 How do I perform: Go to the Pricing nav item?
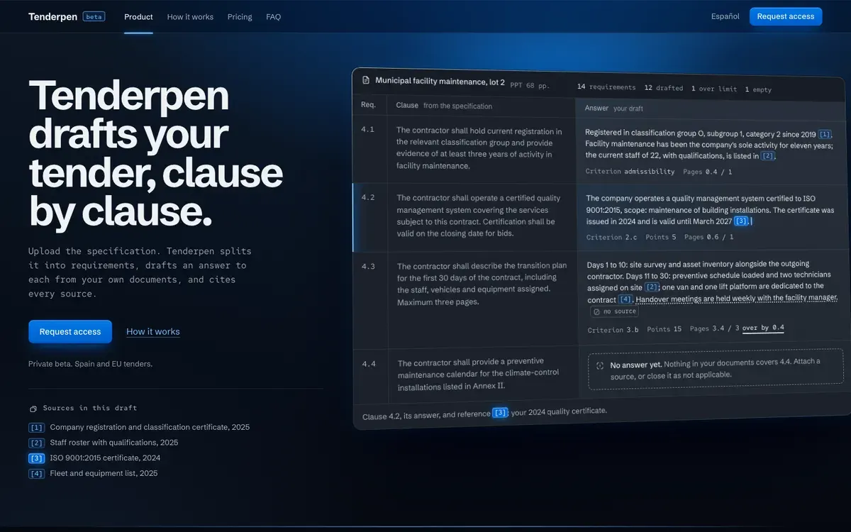tap(240, 16)
